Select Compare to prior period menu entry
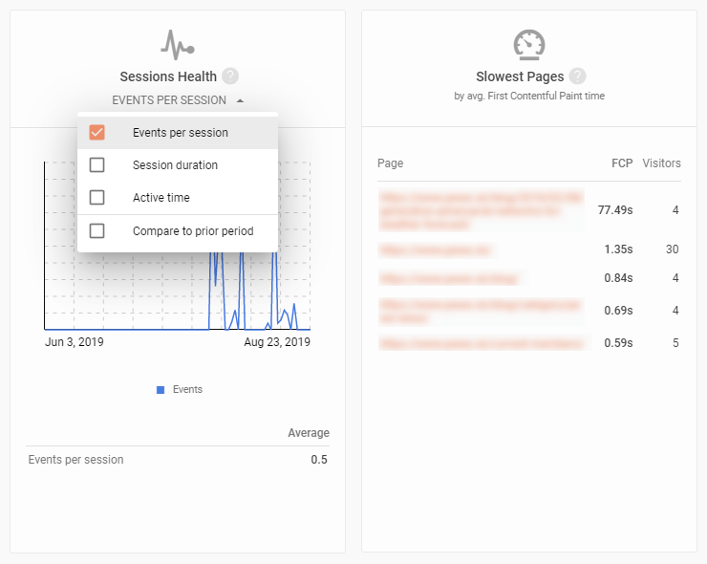The height and width of the screenshot is (564, 707). point(178,231)
